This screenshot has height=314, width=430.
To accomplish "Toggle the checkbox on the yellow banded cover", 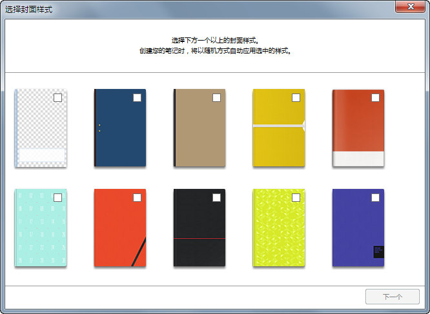I will (x=296, y=97).
